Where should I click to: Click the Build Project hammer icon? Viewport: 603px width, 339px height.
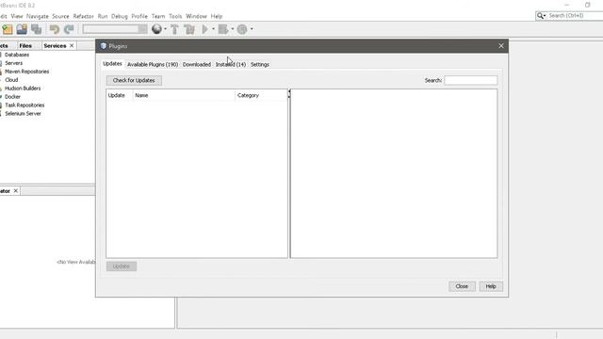(x=174, y=29)
